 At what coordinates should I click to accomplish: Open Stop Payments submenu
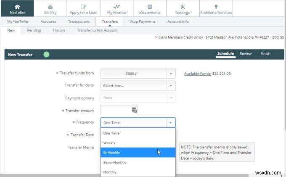[x=143, y=21]
